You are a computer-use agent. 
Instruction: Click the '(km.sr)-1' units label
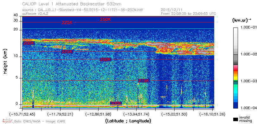(241, 21)
